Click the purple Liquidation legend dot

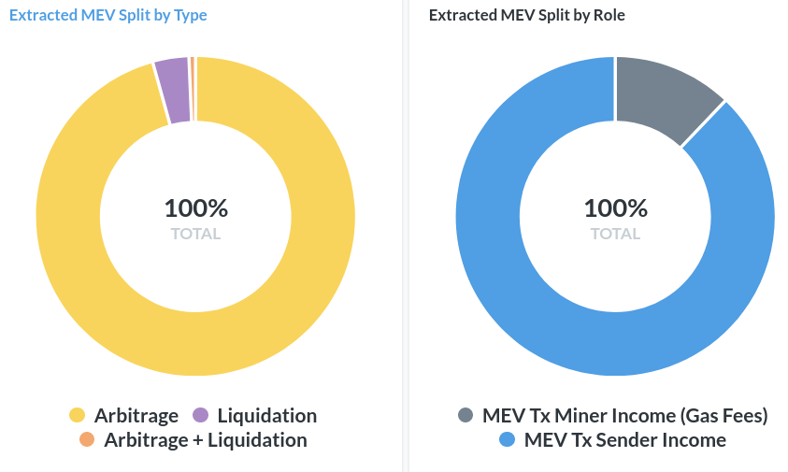pos(200,416)
